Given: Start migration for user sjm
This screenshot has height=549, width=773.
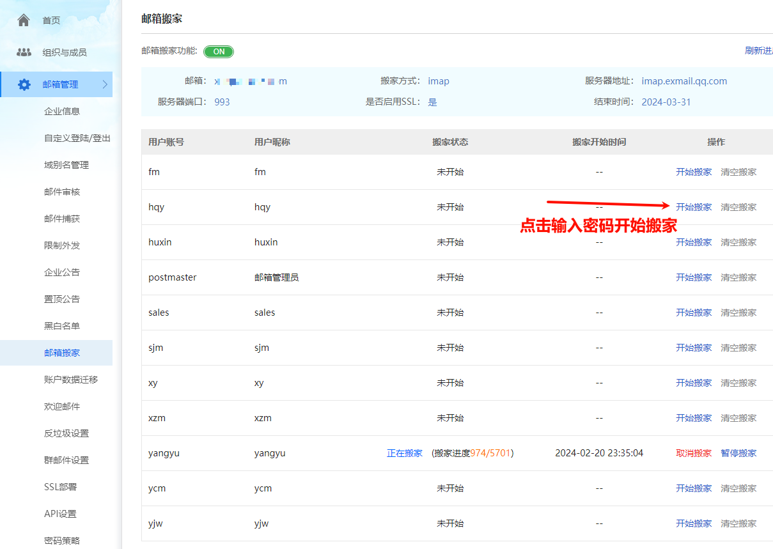Looking at the screenshot, I should [694, 348].
